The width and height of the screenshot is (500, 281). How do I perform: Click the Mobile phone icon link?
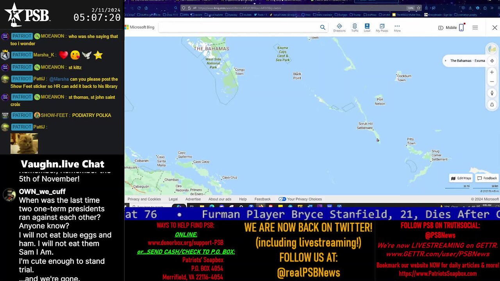click(461, 28)
